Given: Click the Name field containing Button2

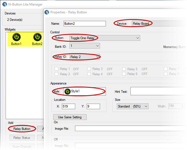Looking at the screenshot, I should [85, 23].
